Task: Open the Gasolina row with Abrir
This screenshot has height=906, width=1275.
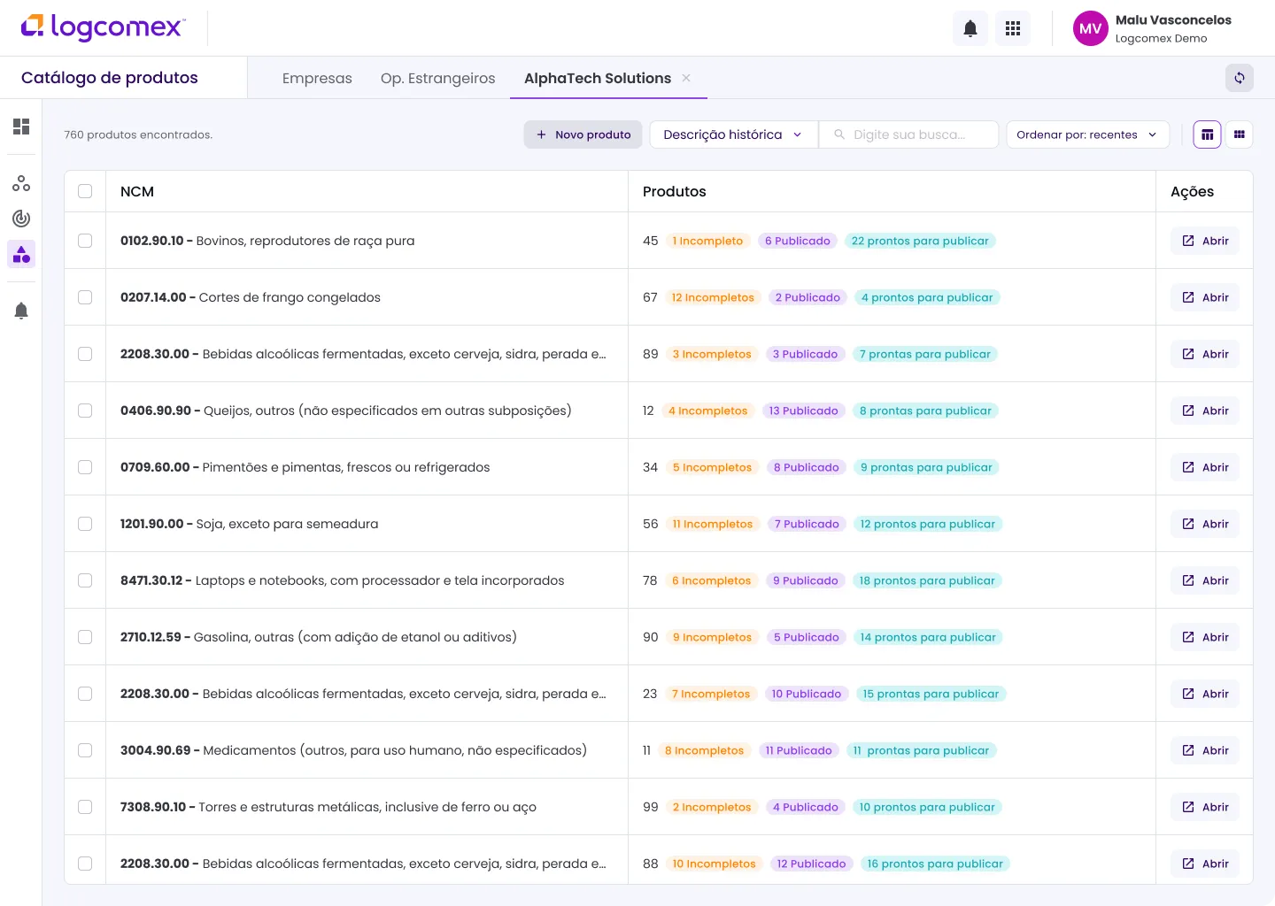Action: 1205,637
